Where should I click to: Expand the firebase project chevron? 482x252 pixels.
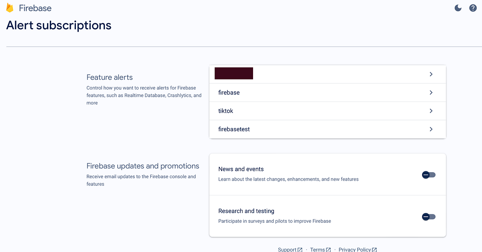click(431, 93)
